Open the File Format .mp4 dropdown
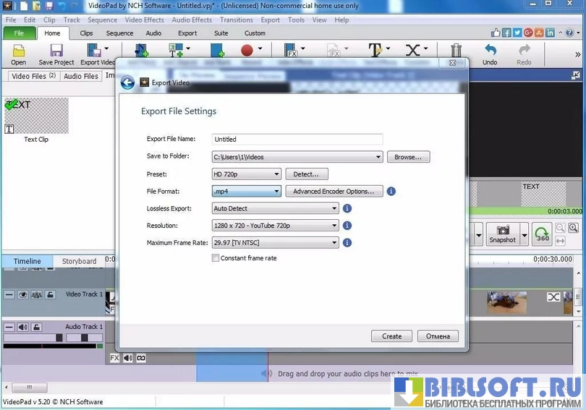The height and width of the screenshot is (410, 586). point(246,192)
